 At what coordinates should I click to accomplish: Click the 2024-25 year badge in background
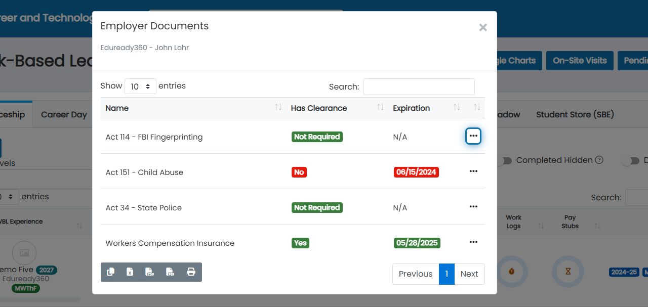pos(624,272)
